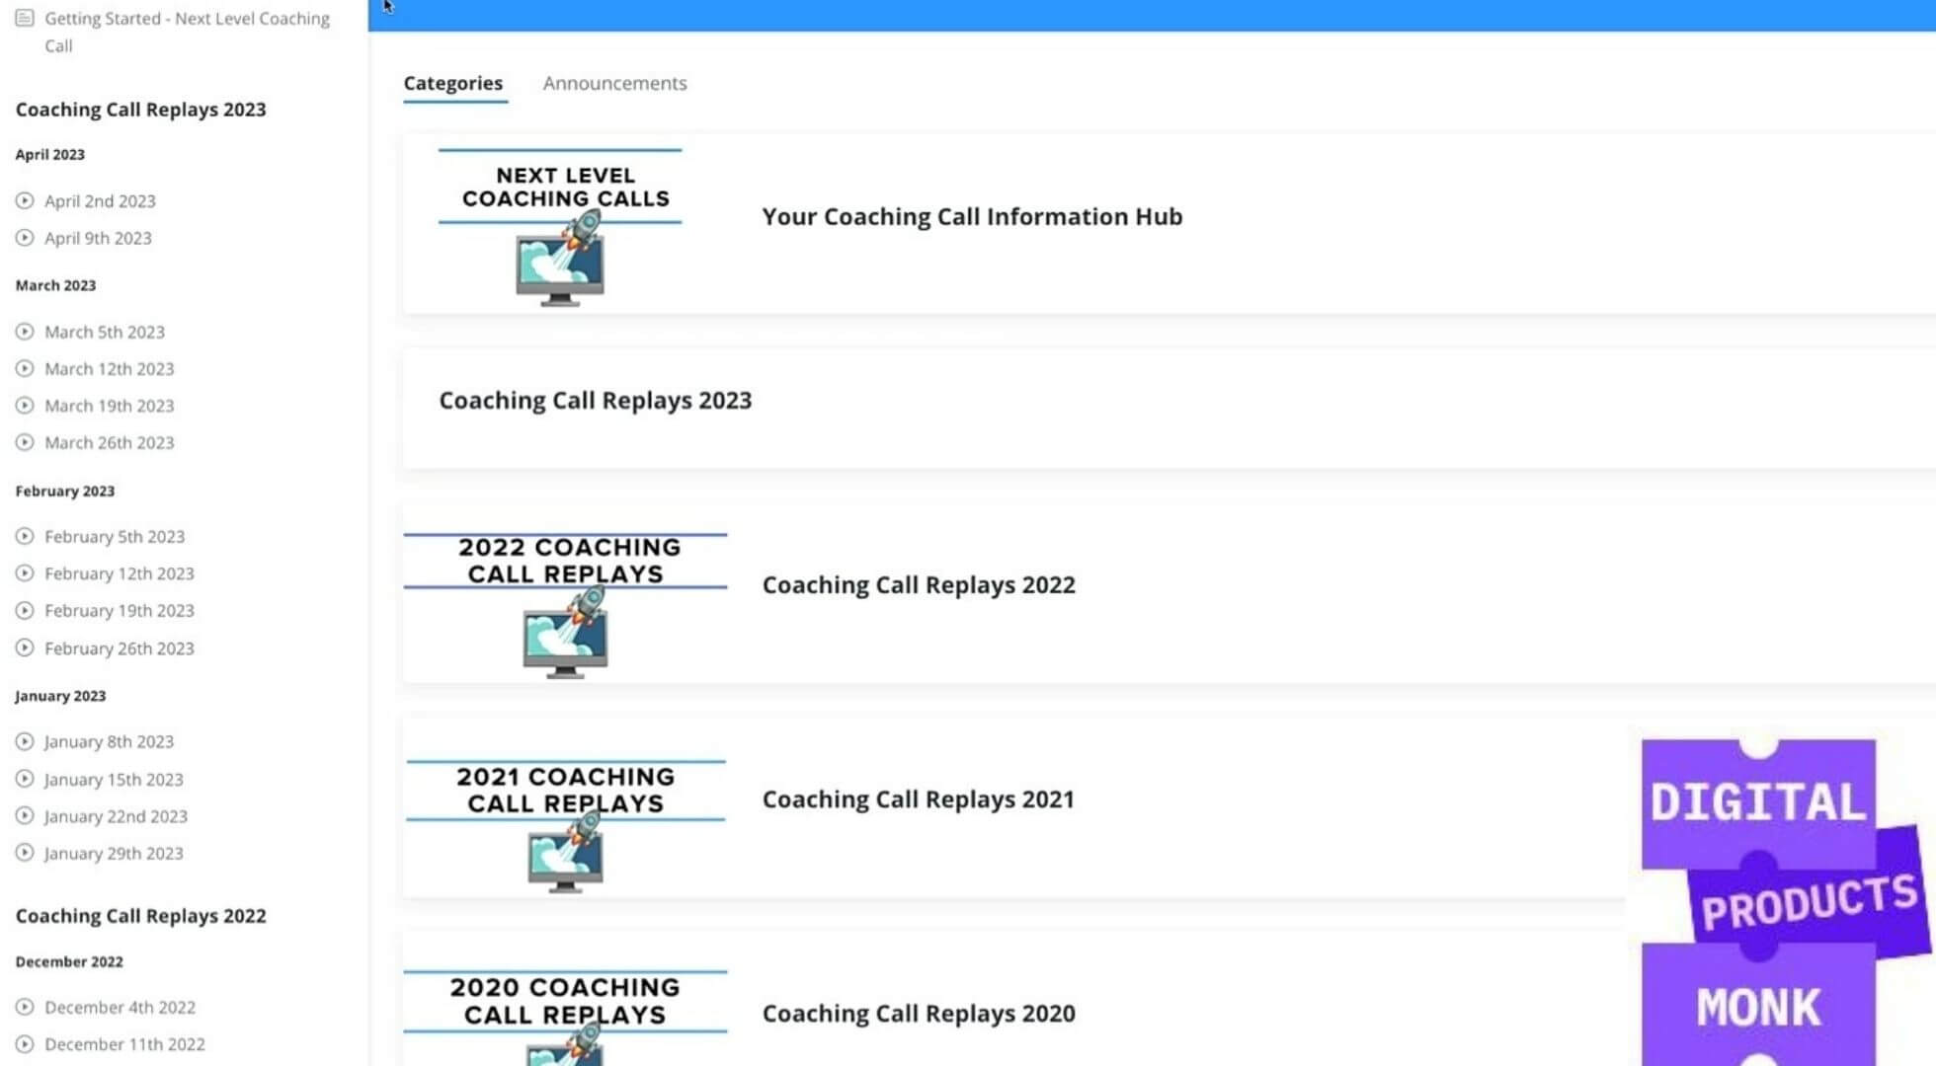Select the January 15th 2023 replay
Viewport: 1936px width, 1066px height.
pos(114,779)
